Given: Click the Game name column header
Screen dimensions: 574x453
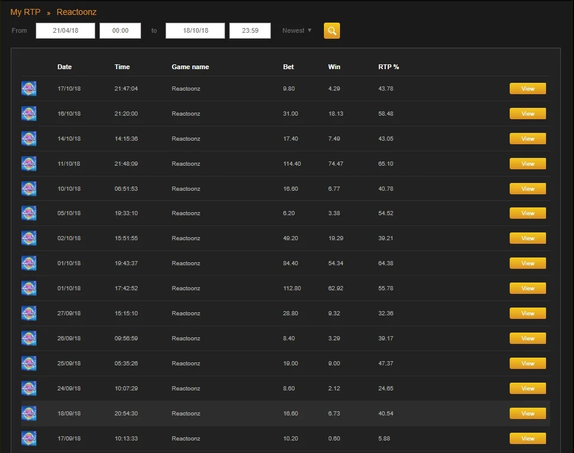Looking at the screenshot, I should [x=191, y=67].
